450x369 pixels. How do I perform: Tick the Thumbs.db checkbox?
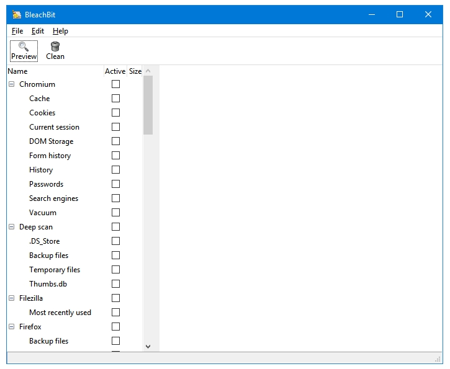pyautogui.click(x=115, y=284)
